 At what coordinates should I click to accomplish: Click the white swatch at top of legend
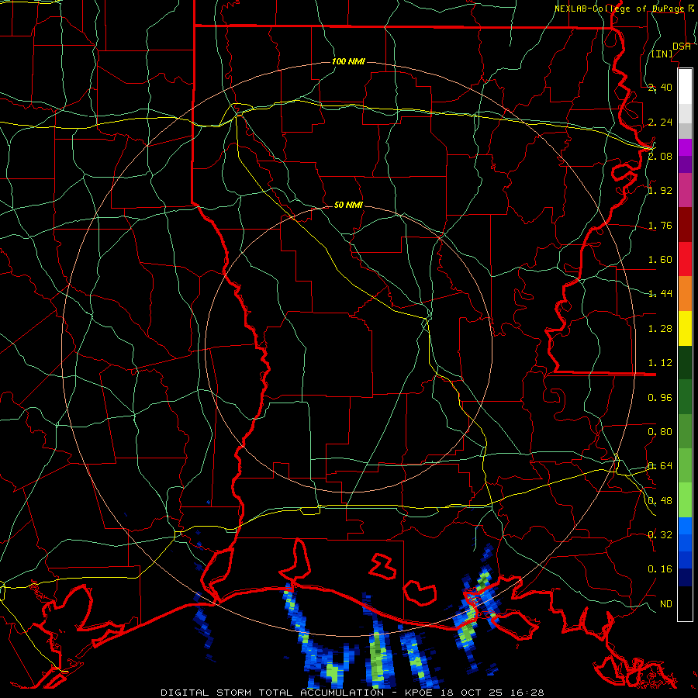(x=685, y=86)
